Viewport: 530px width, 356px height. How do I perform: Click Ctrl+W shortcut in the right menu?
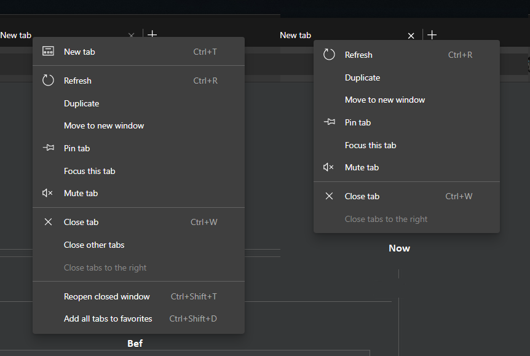pos(459,196)
